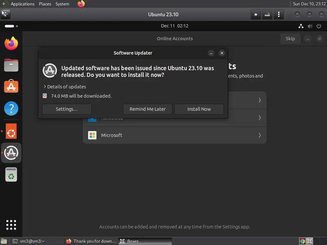Viewport: 327px width, 245px height.
Task: Click the Microsoft logo icon
Action: click(x=92, y=135)
